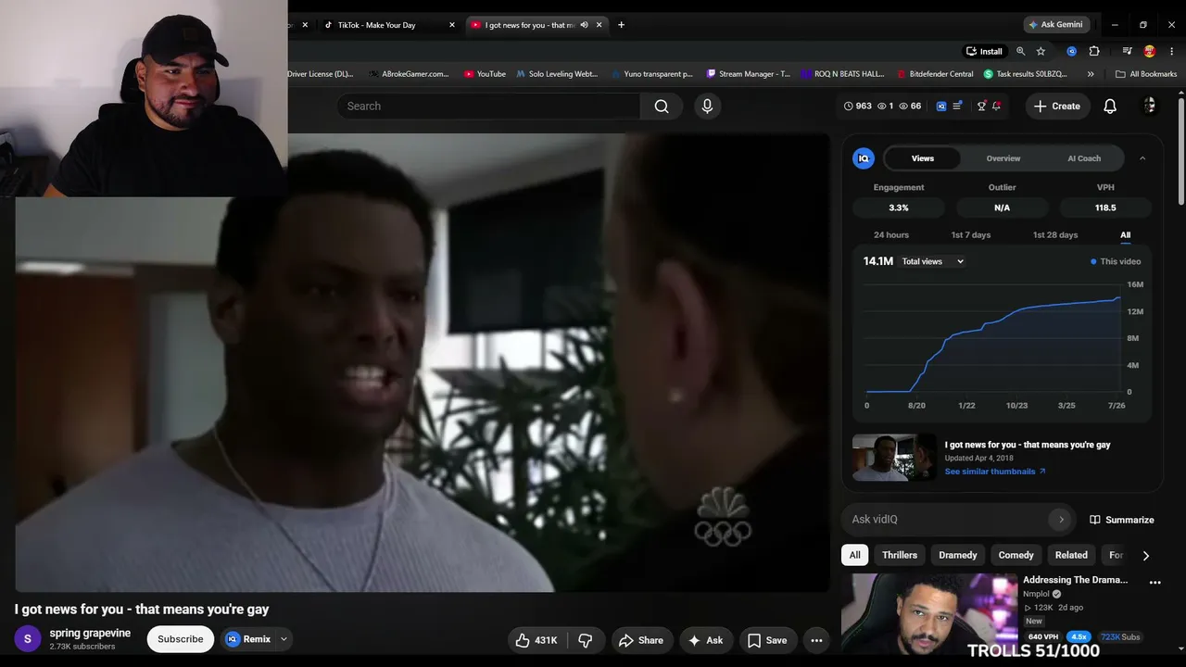Click the Install app button in address bar
The image size is (1186, 667).
[x=984, y=51]
